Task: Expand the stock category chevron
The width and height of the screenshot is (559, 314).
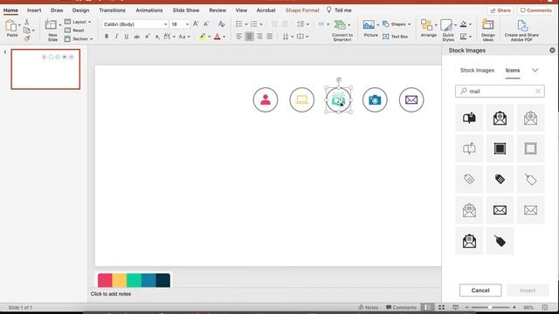Action: click(x=535, y=70)
